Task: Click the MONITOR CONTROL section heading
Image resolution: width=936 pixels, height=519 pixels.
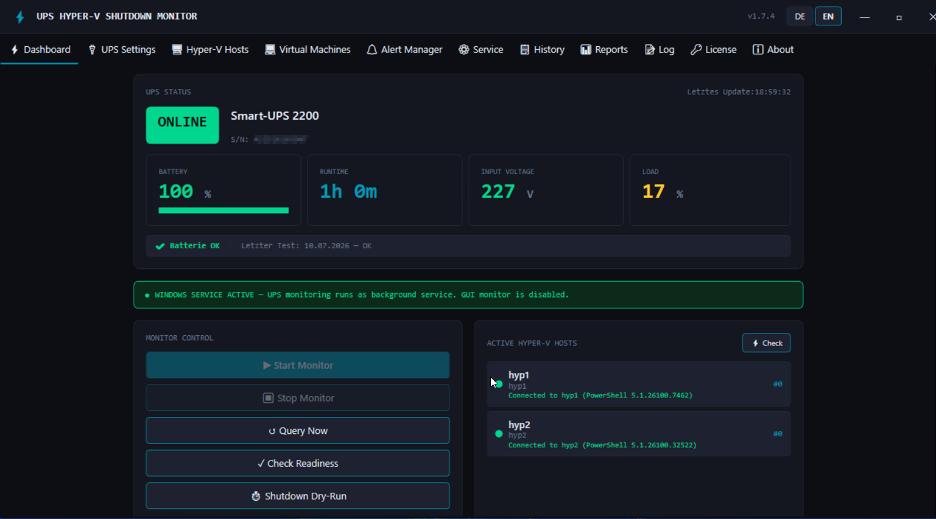Action: pyautogui.click(x=180, y=338)
